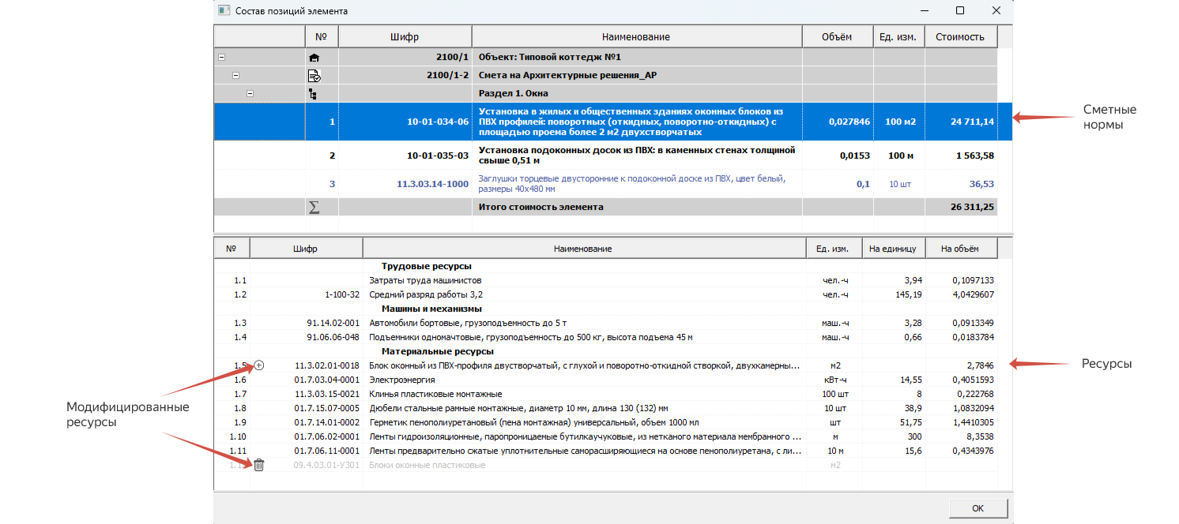Select resource Блок оконный из ПВХ-профиля двустворчатый
Viewport: 1179px width, 524px height.
[605, 365]
